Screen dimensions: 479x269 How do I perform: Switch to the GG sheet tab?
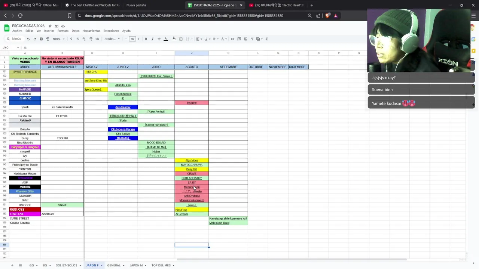coord(31,265)
